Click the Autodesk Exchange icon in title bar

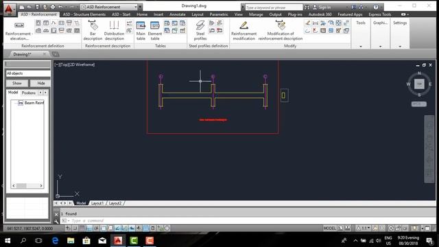354,7
